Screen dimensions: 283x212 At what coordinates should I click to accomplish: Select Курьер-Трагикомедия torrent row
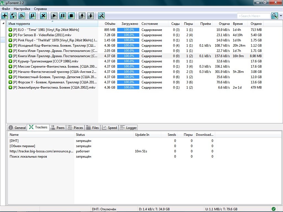click(135, 61)
